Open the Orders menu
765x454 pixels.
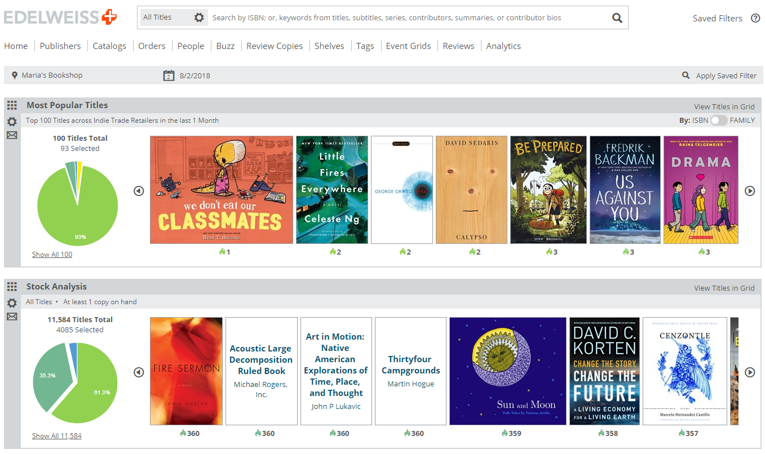pyautogui.click(x=152, y=46)
